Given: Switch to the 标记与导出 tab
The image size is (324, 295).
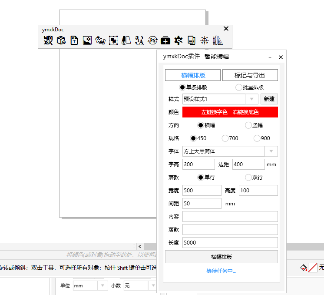Looking at the screenshot, I should tap(250, 75).
